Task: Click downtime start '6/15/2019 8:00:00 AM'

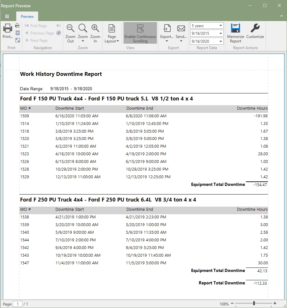Action: tap(76, 162)
